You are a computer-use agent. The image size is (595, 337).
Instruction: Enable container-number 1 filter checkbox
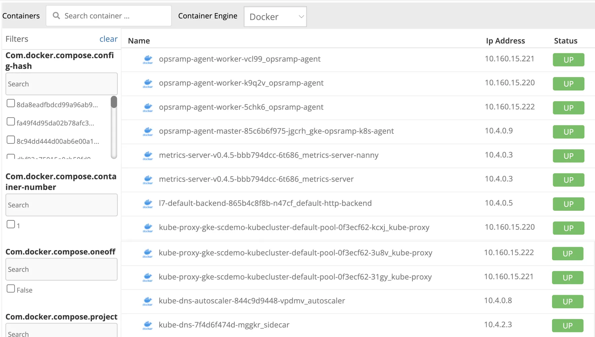11,224
